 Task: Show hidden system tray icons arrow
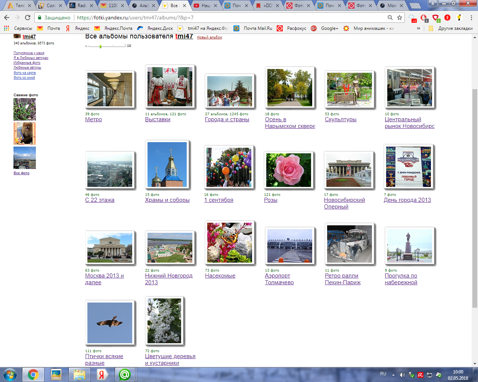pyautogui.click(x=393, y=375)
